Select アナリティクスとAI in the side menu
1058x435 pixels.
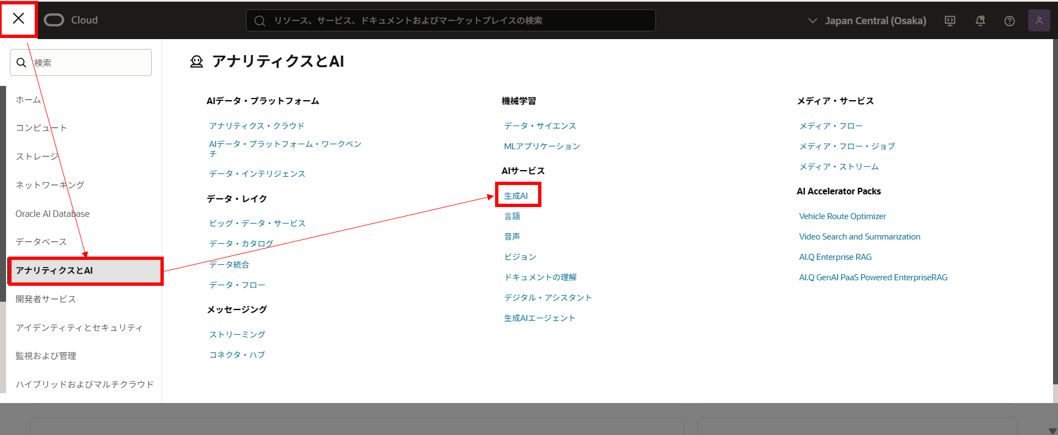tap(85, 270)
